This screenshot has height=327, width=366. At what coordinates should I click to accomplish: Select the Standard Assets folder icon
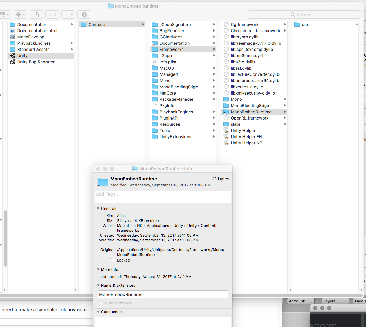[x=13, y=50]
